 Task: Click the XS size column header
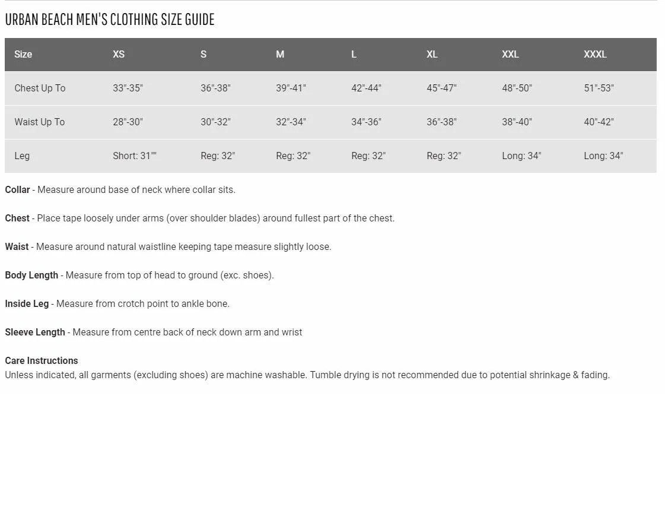[x=119, y=54]
